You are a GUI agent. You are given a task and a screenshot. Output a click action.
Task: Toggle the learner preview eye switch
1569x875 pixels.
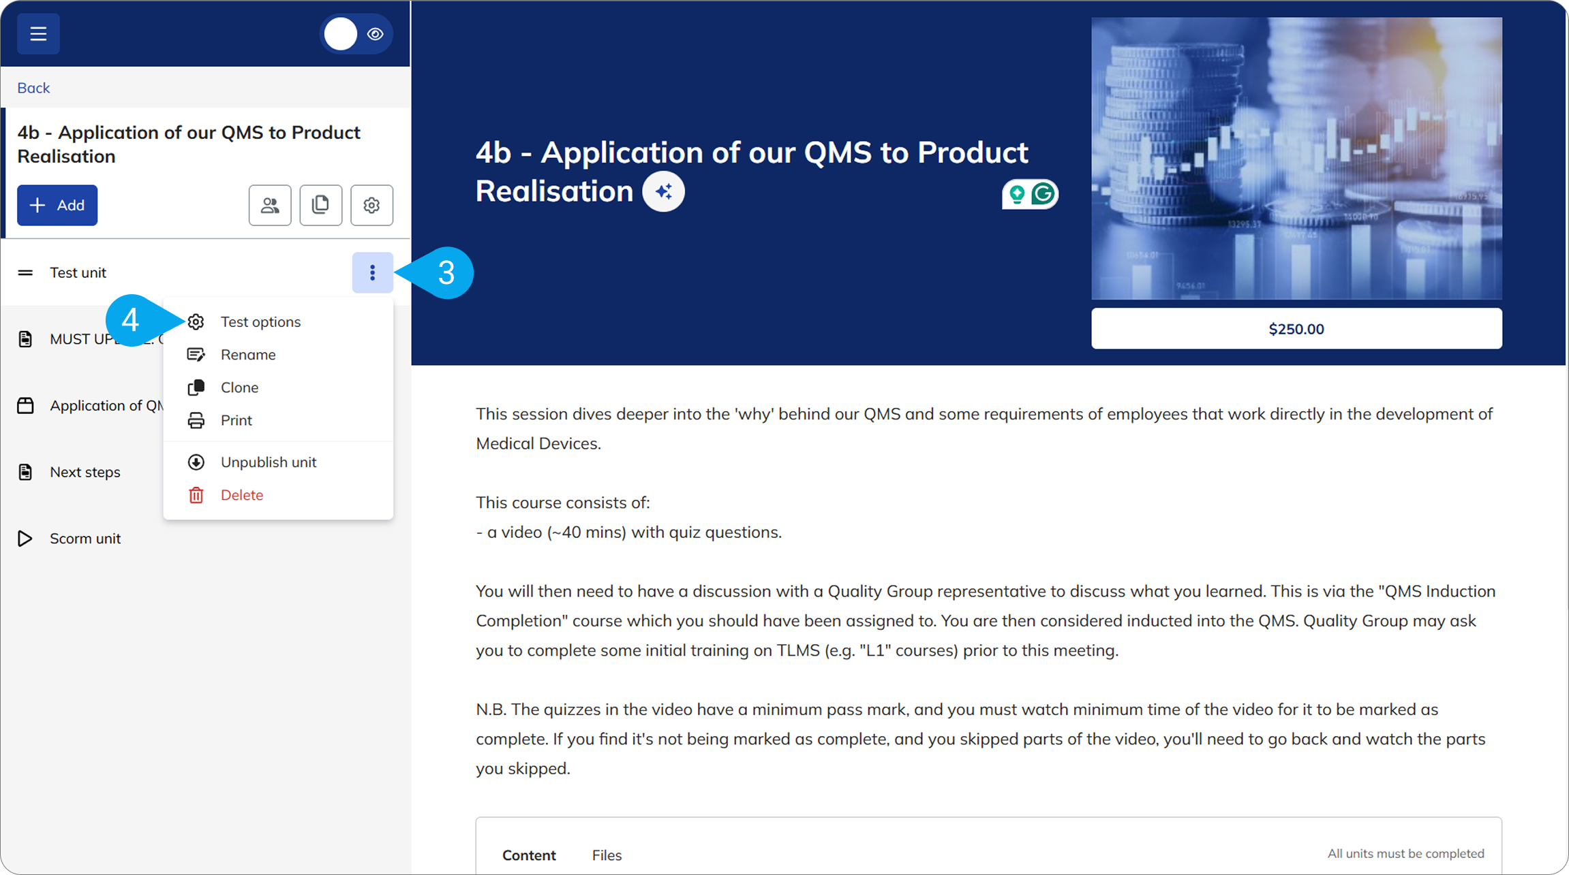point(356,33)
